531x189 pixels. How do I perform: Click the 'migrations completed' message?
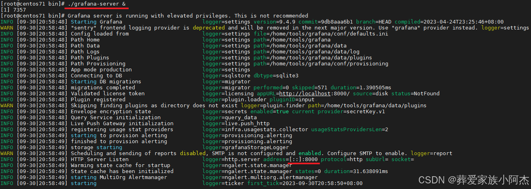click(103, 87)
